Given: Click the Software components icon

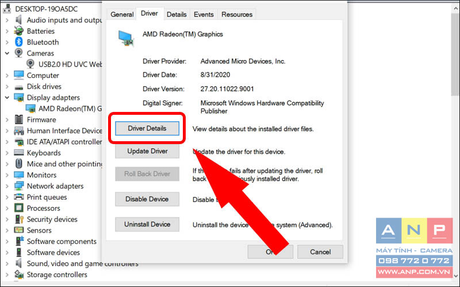Looking at the screenshot, I should pyautogui.click(x=19, y=241).
